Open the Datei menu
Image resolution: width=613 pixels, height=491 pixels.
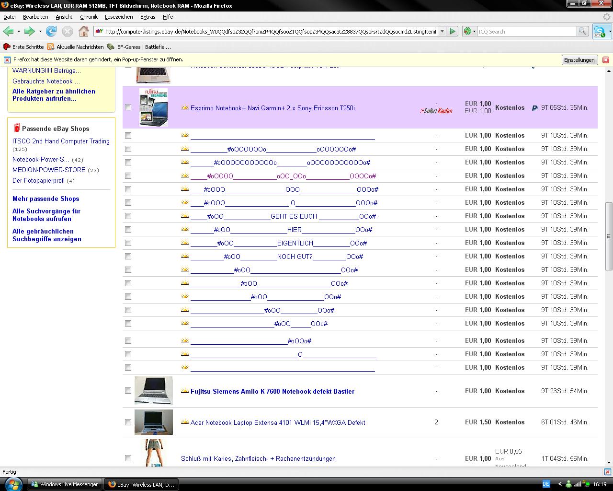(x=10, y=17)
